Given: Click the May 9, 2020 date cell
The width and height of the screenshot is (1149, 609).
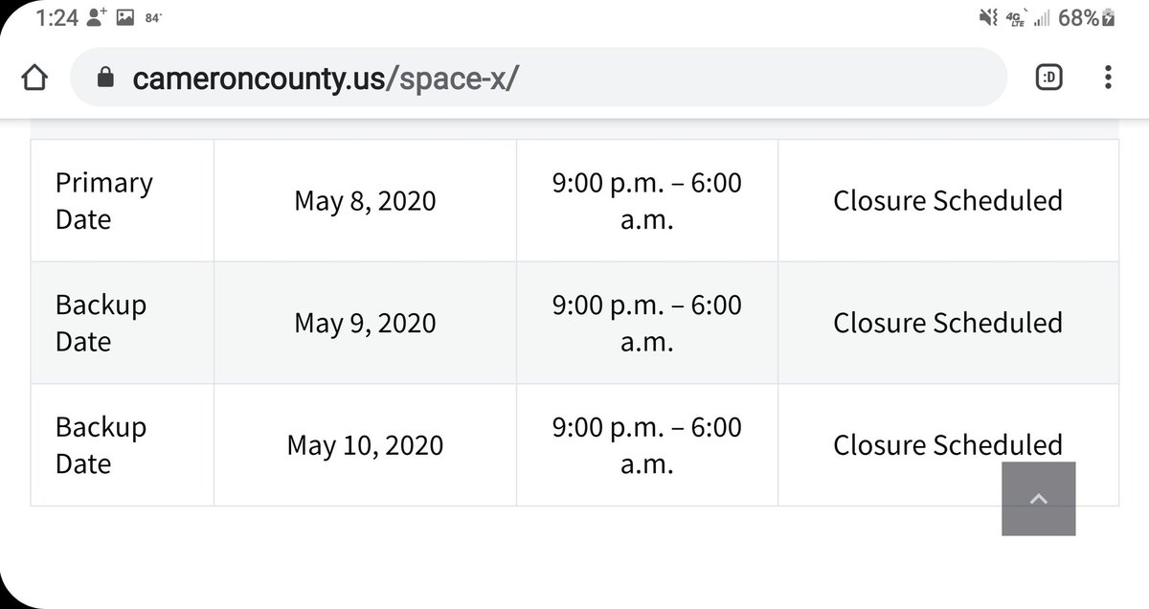Looking at the screenshot, I should pyautogui.click(x=364, y=323).
